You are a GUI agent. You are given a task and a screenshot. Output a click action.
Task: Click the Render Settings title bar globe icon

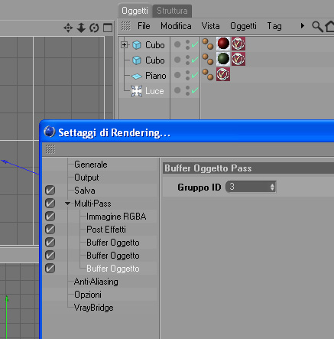49,132
